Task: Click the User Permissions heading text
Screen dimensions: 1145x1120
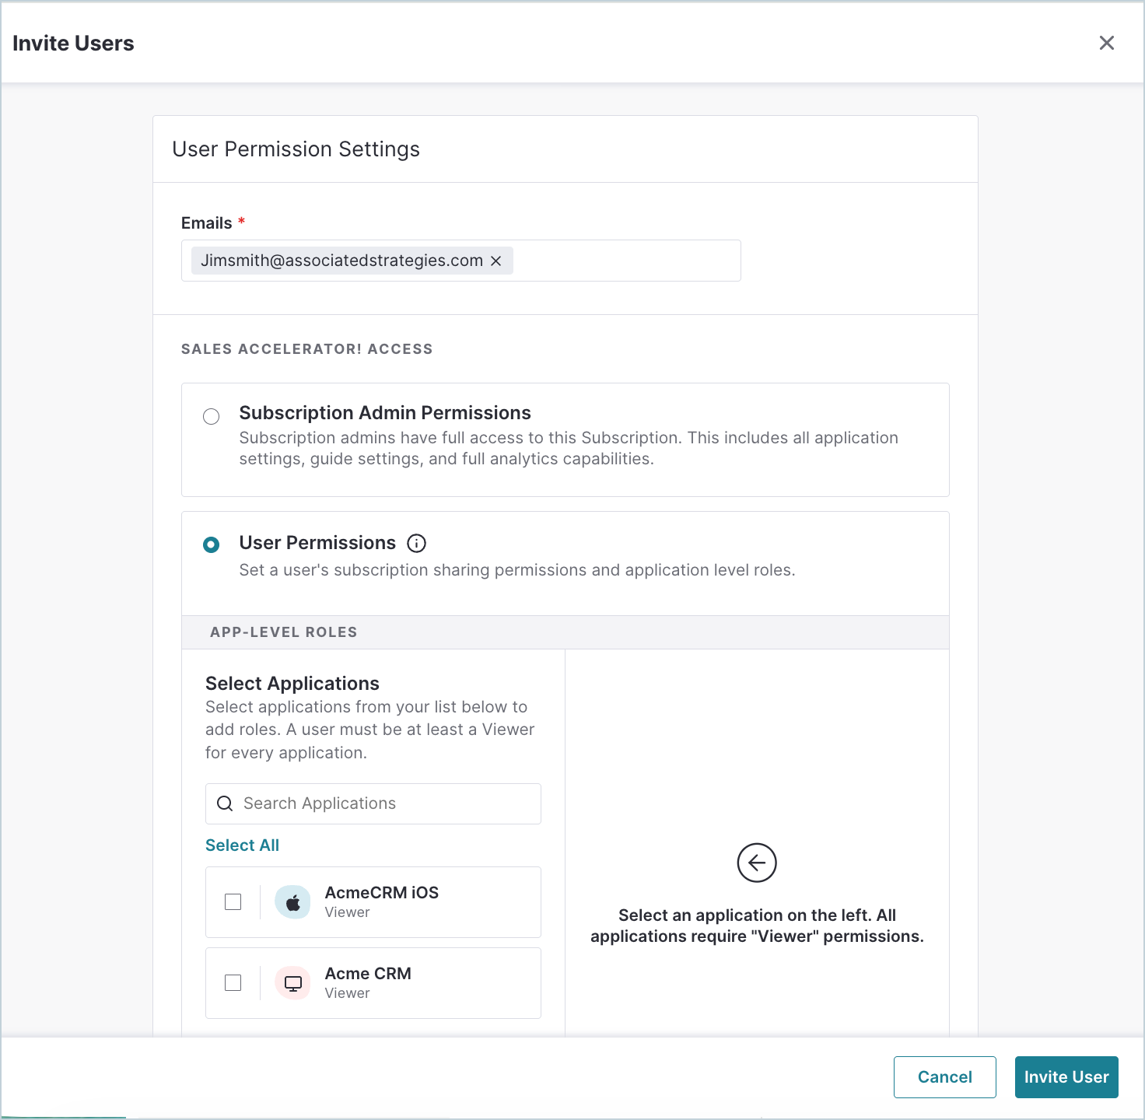Action: pyautogui.click(x=317, y=543)
